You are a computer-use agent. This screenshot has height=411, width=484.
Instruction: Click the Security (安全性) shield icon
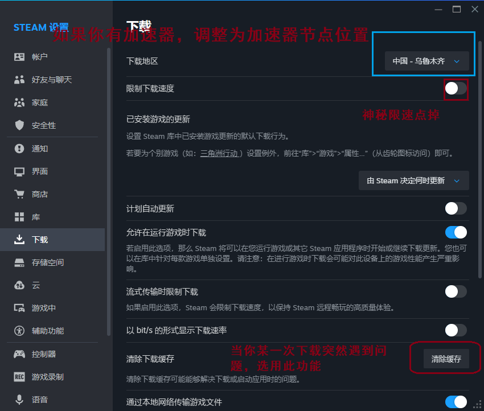(x=19, y=125)
